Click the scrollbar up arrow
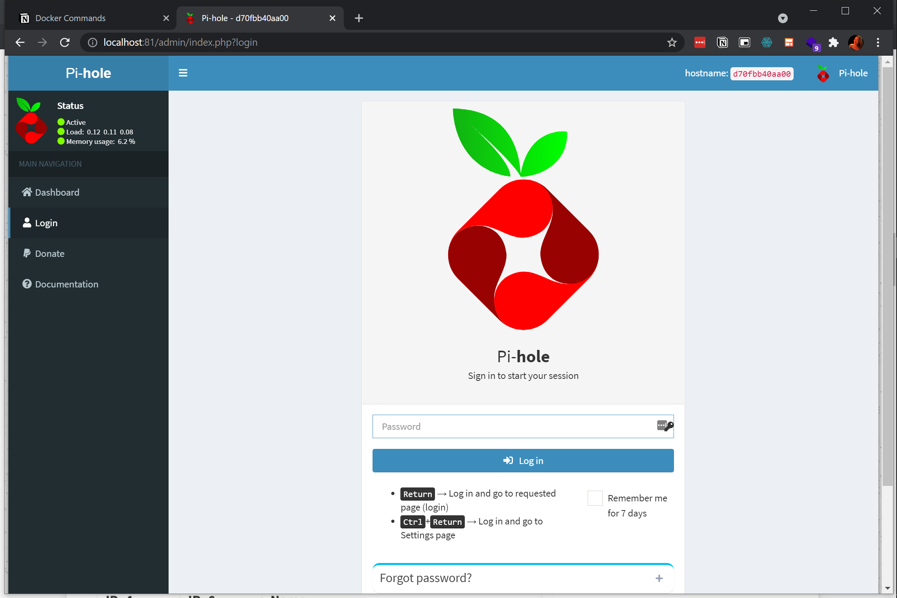 point(887,62)
